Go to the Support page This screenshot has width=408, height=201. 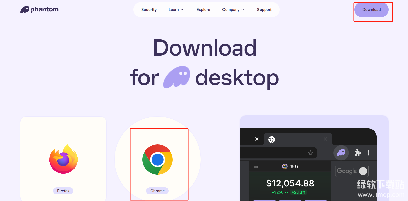click(264, 10)
